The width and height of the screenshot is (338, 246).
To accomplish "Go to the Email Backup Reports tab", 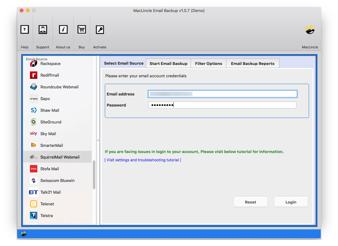I will [253, 63].
